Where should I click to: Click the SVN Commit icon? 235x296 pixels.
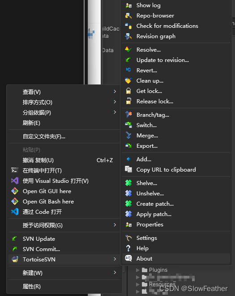(x=15, y=249)
